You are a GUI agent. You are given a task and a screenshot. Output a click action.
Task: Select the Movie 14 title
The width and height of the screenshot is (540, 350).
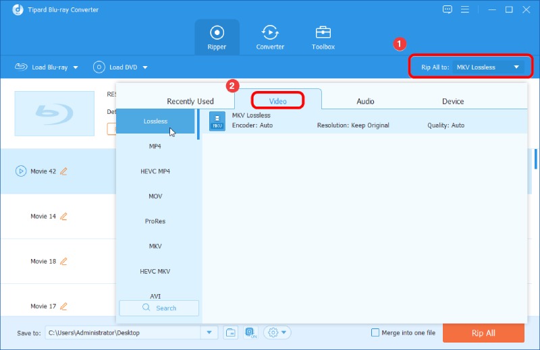pyautogui.click(x=43, y=216)
